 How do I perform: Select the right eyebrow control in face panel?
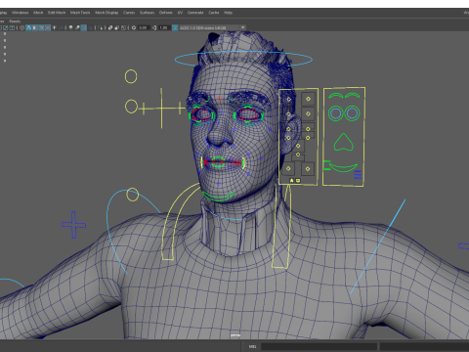point(353,95)
